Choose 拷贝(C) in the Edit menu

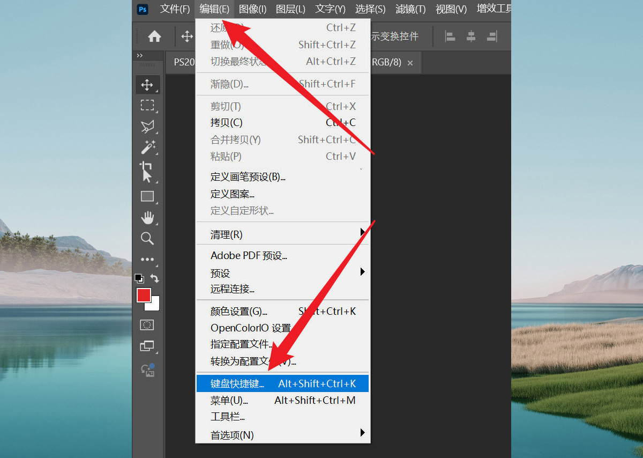pos(283,123)
